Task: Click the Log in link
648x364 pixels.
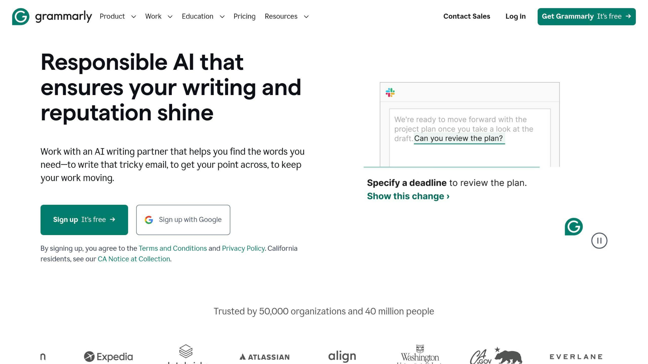Action: click(515, 16)
